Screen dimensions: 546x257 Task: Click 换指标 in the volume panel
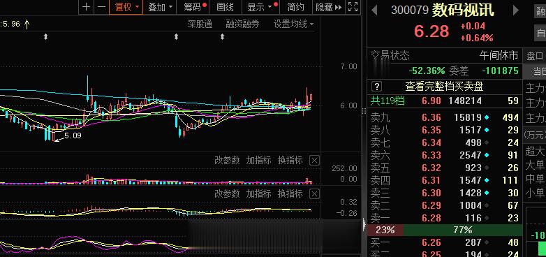point(290,161)
